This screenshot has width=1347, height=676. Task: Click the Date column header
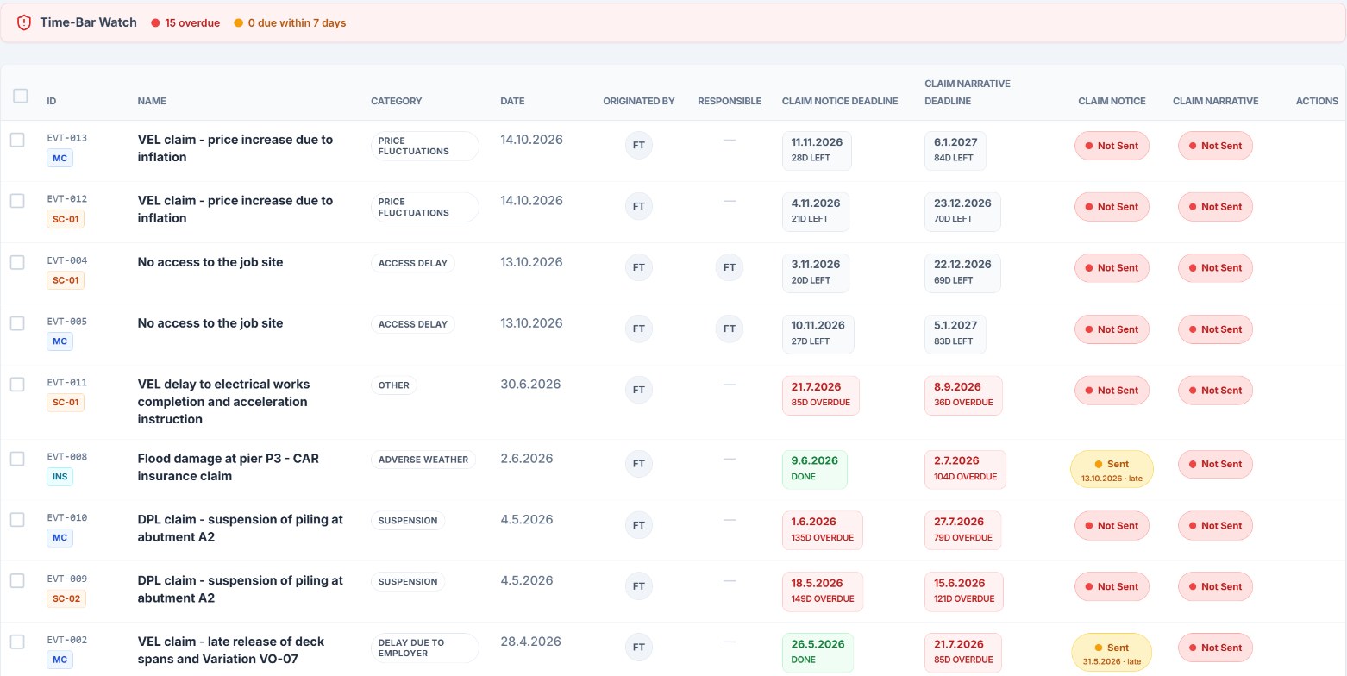[512, 101]
